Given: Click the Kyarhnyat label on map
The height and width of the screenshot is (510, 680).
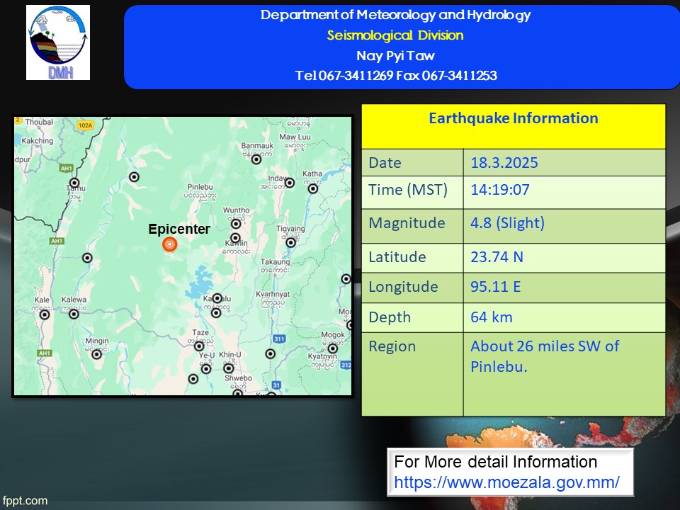Looking at the screenshot, I should click(x=273, y=295).
